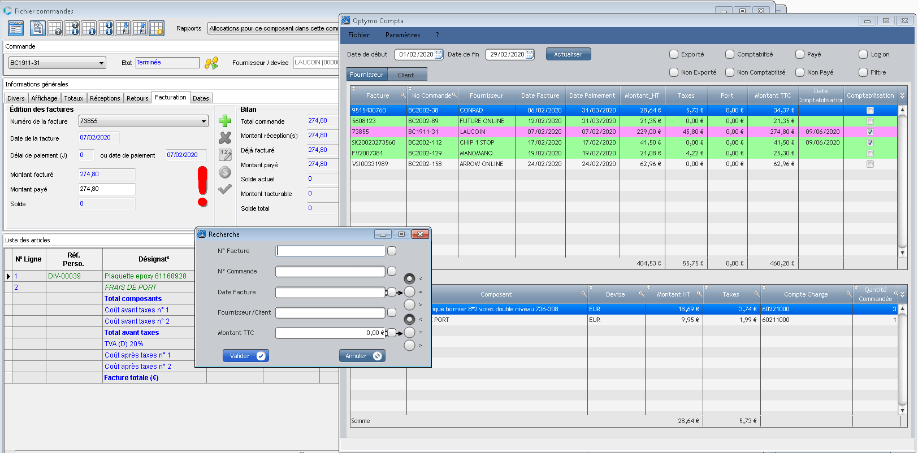Tick the Non Payé checkbox
Image resolution: width=918 pixels, height=453 pixels.
(x=800, y=72)
